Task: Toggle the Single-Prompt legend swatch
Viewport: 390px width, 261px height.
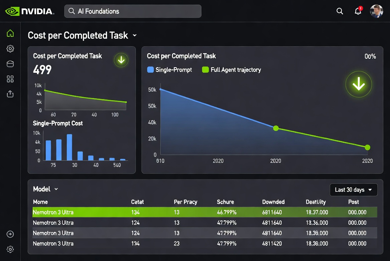Action: tap(151, 70)
